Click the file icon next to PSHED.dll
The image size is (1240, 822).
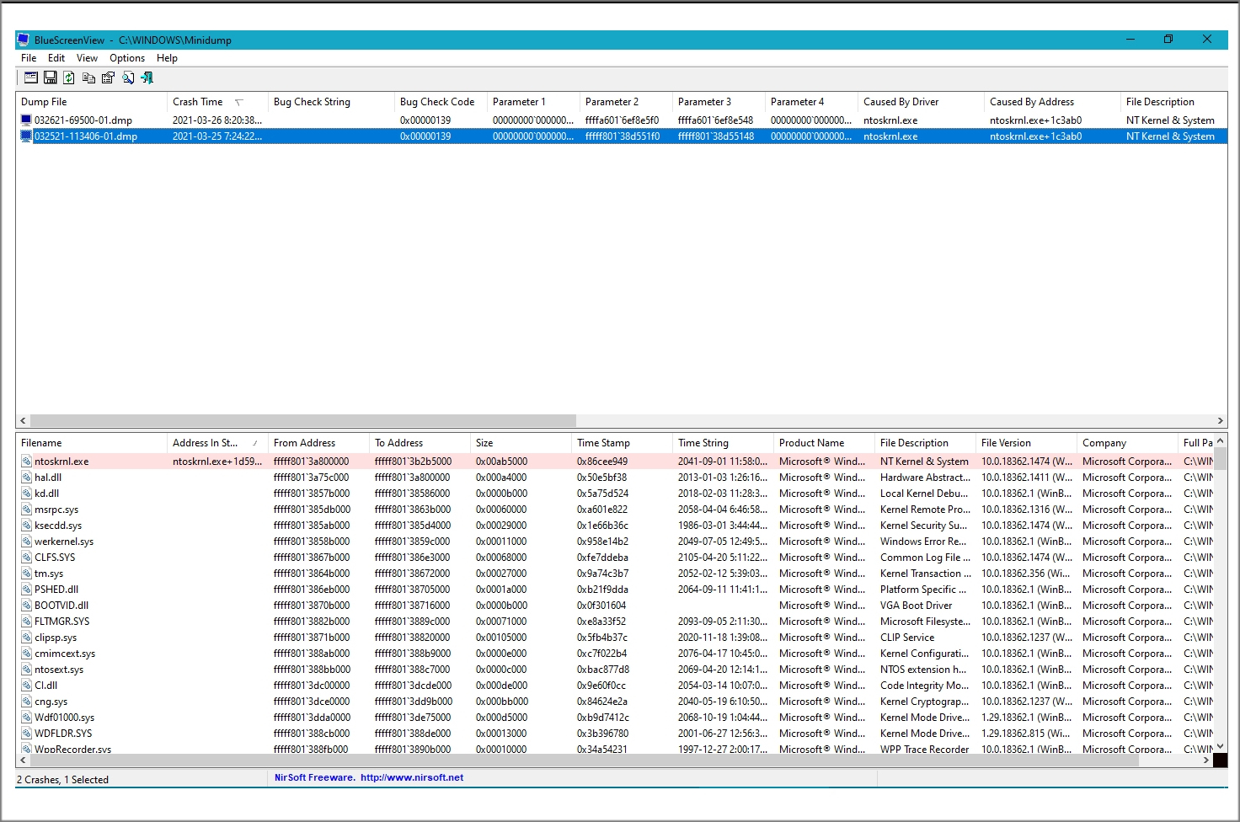tap(27, 590)
